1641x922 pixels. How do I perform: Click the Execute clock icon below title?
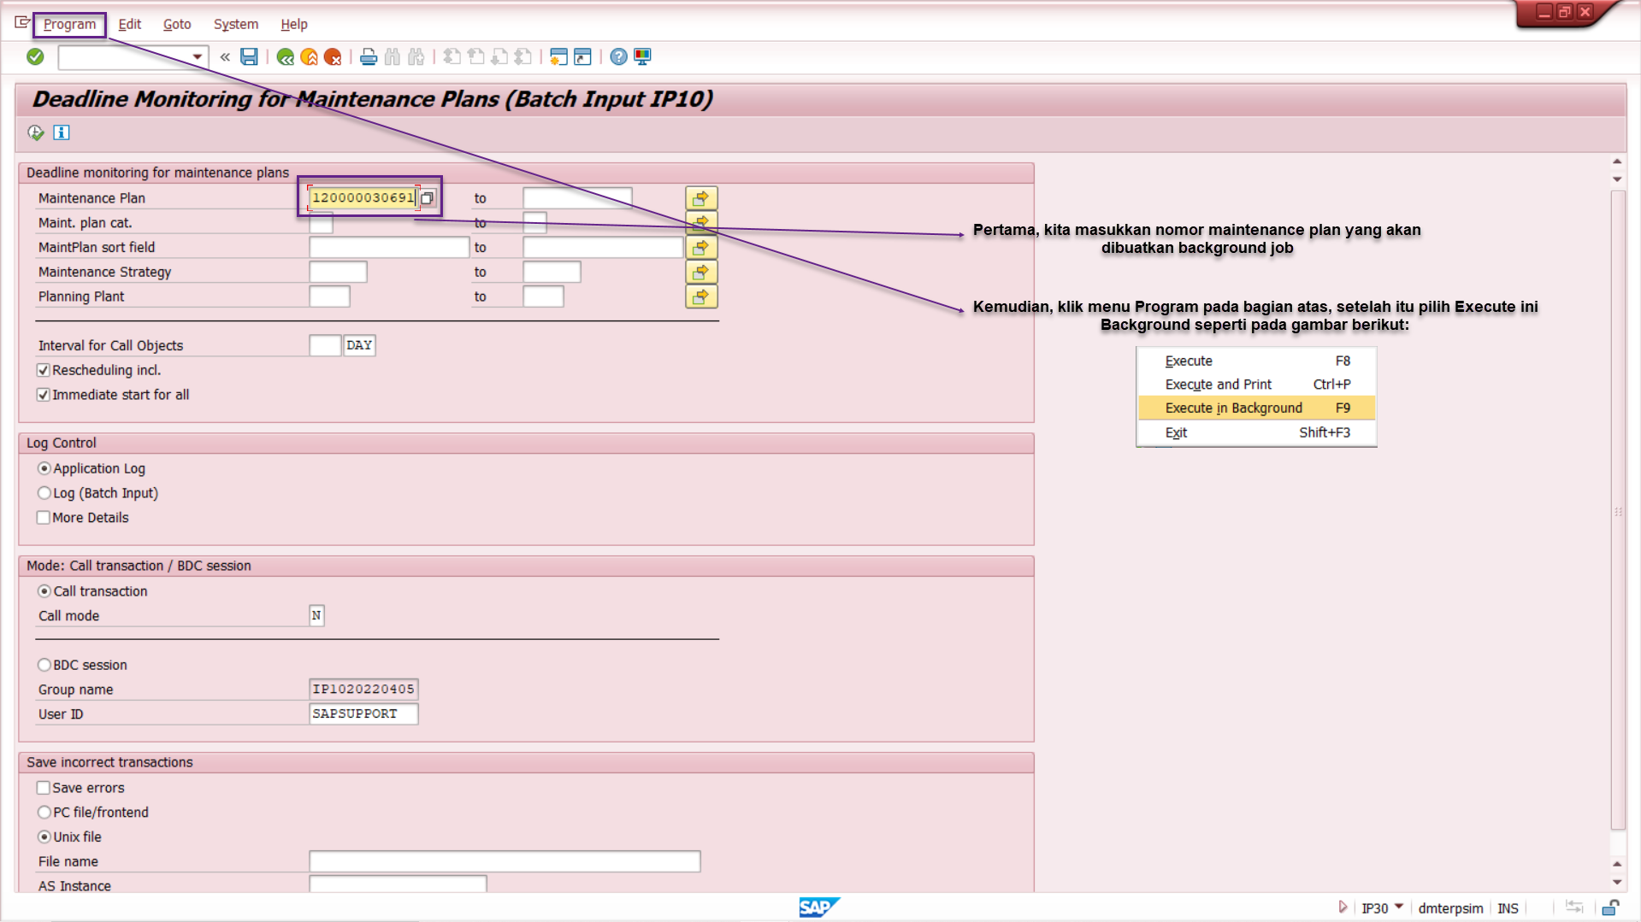(36, 132)
